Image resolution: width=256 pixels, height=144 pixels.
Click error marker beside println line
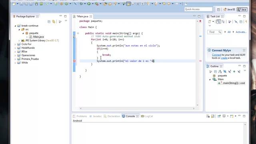[74, 61]
